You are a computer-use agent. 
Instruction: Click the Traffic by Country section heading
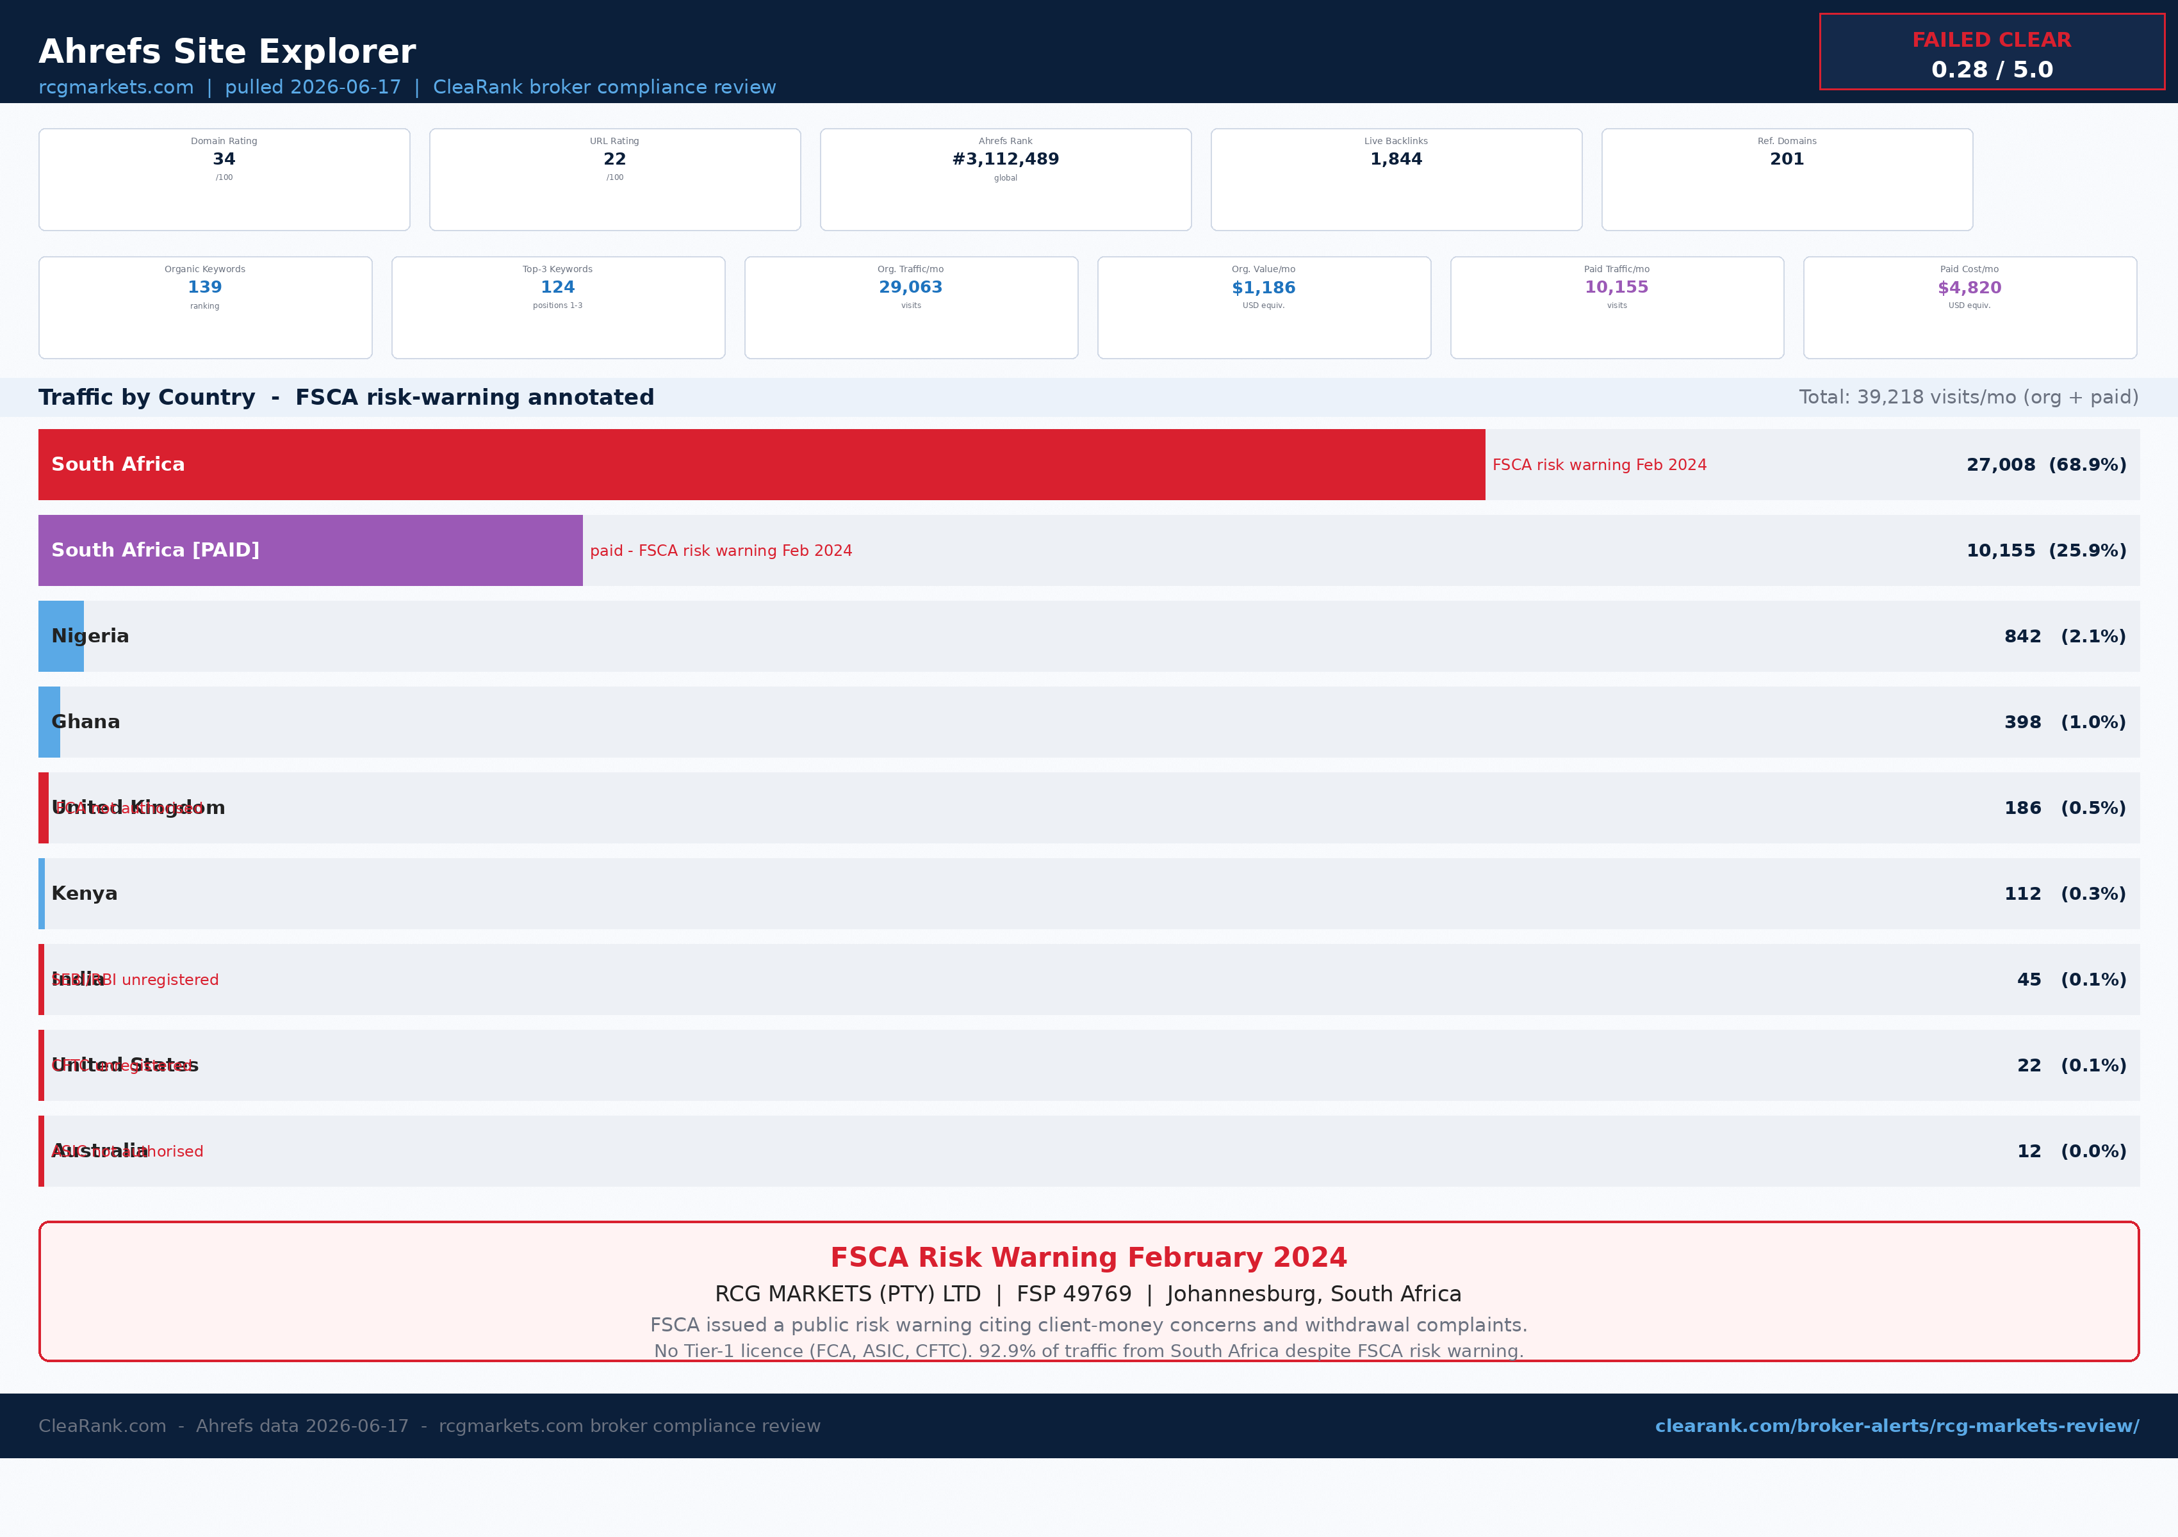click(347, 397)
